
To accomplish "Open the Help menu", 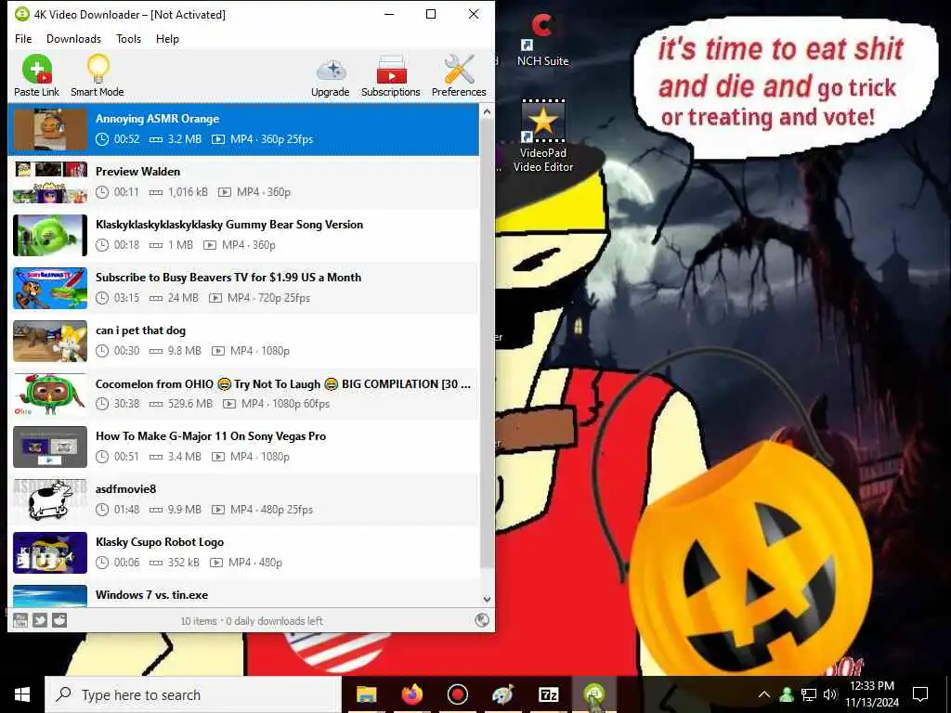I will [x=167, y=39].
